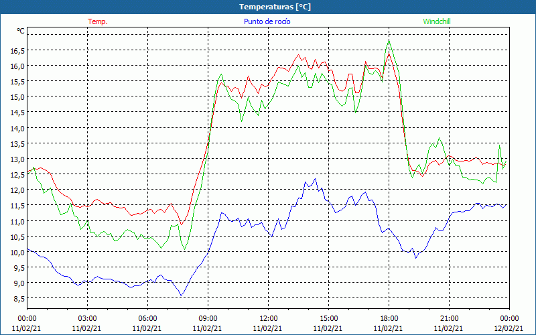Click the 8,5 y-axis value
This screenshot has width=536, height=335.
click(x=19, y=299)
